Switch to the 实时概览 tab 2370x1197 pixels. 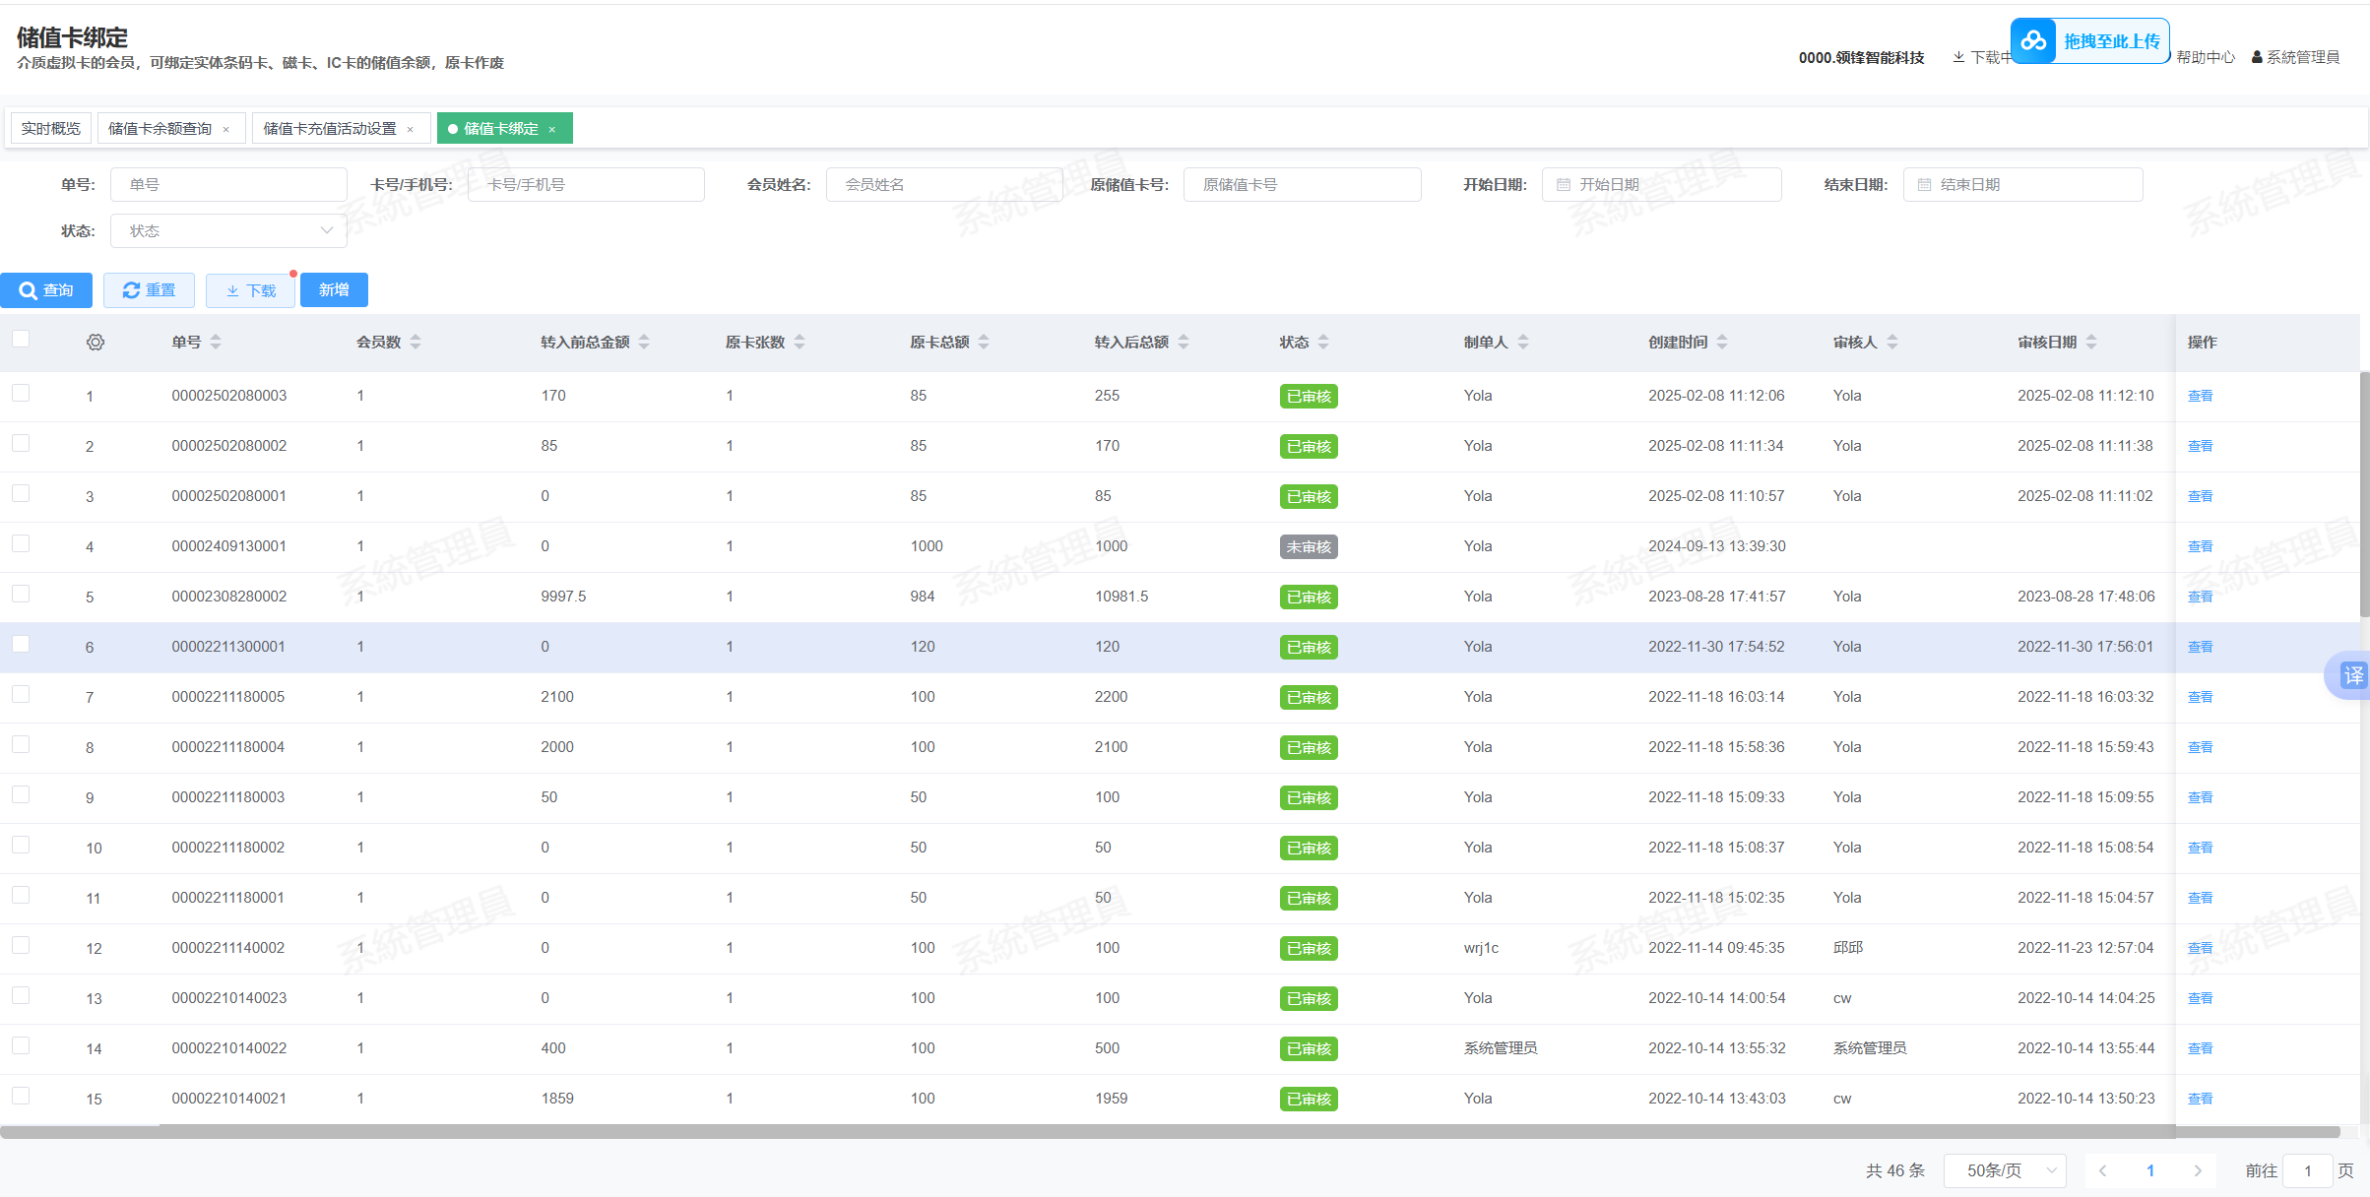(x=51, y=129)
